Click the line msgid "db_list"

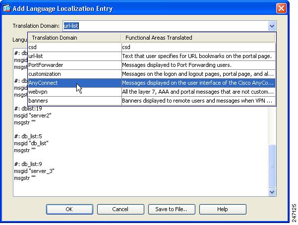click(31, 143)
